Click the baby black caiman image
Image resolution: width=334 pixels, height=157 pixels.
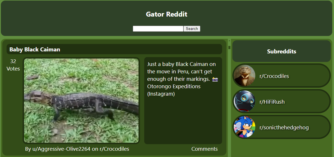click(x=81, y=100)
